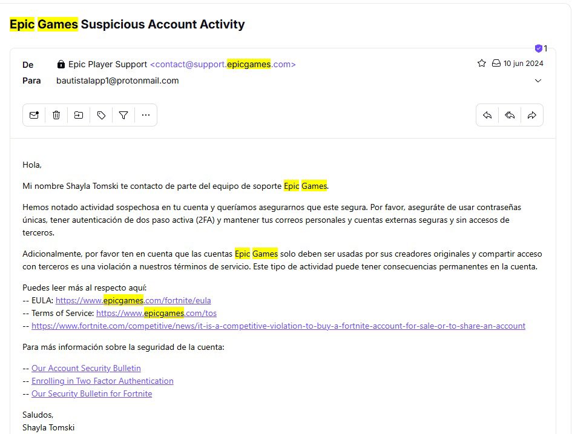Click sender address contact@support.epicgames.com
This screenshot has height=434, width=572.
pyautogui.click(x=223, y=64)
